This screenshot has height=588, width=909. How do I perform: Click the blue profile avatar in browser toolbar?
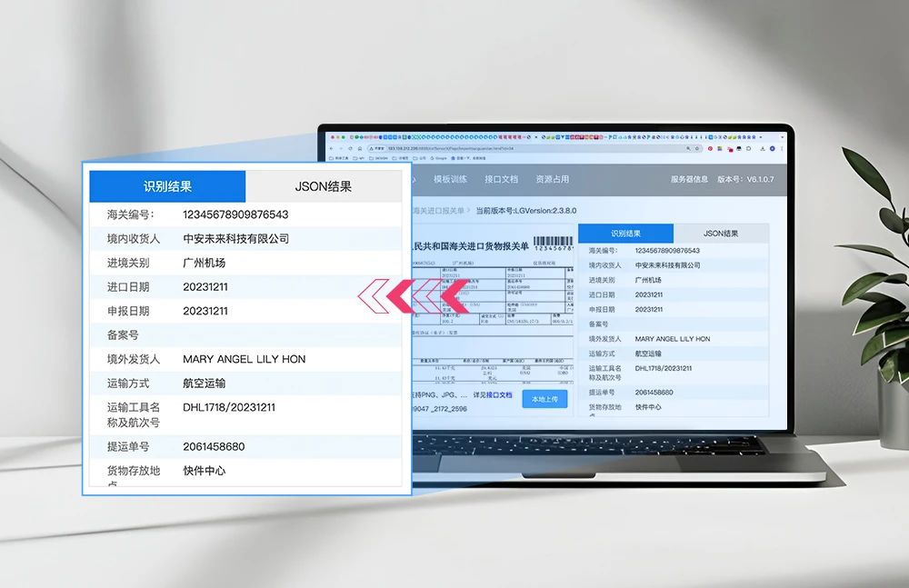[772, 148]
